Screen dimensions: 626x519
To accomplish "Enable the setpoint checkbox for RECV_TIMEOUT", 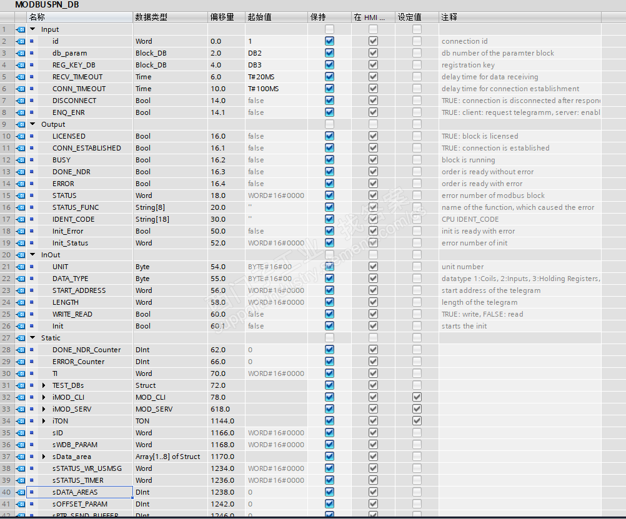I will (417, 77).
